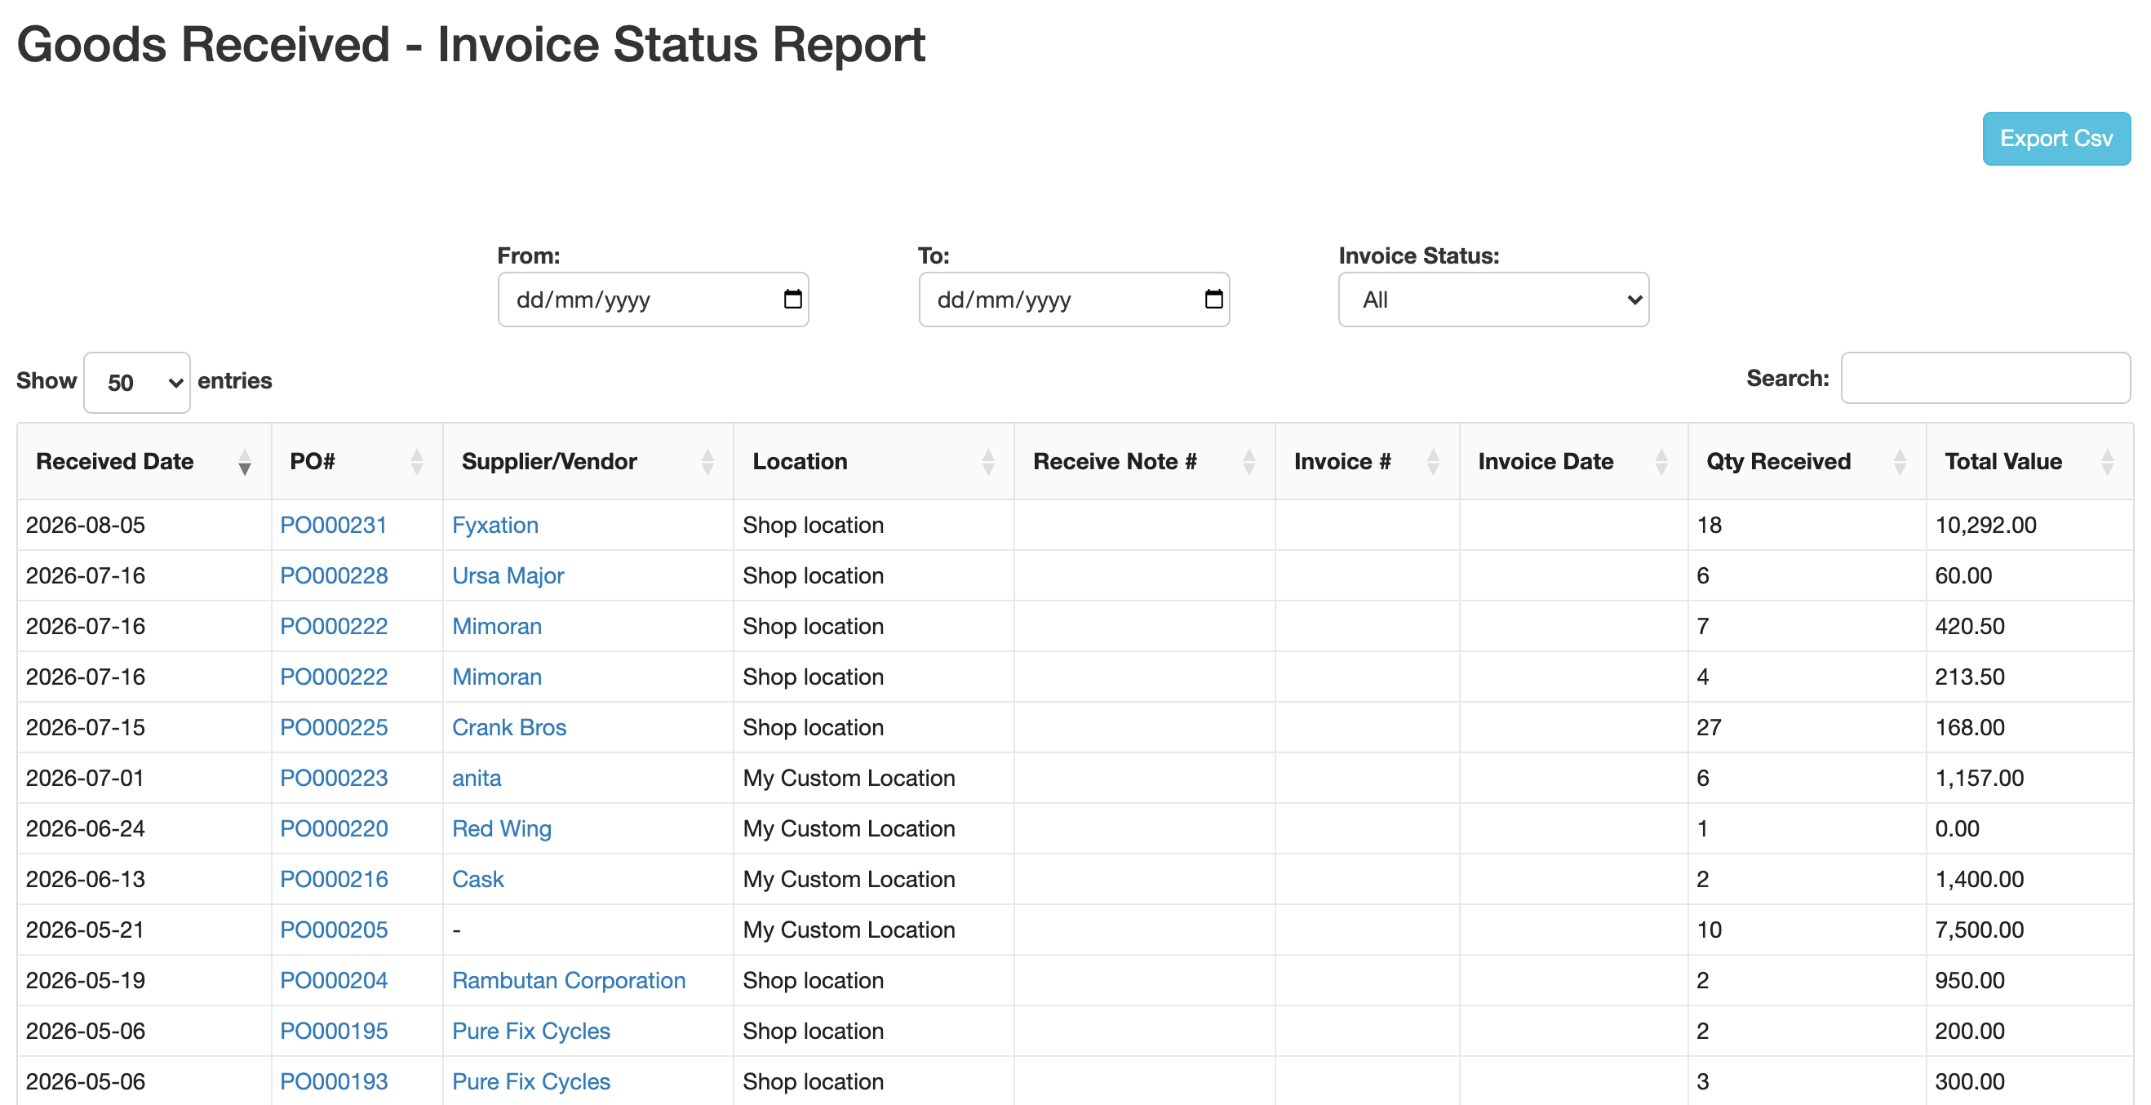Select the 1,157.00 total value cell

pyautogui.click(x=2029, y=779)
